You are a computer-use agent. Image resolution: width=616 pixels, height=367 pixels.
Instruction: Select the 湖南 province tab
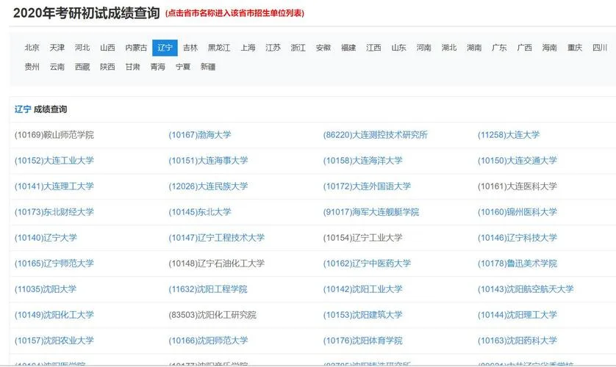click(x=474, y=48)
